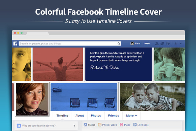Click the Farid profile link
This screenshot has height=131, width=196.
click(138, 43)
